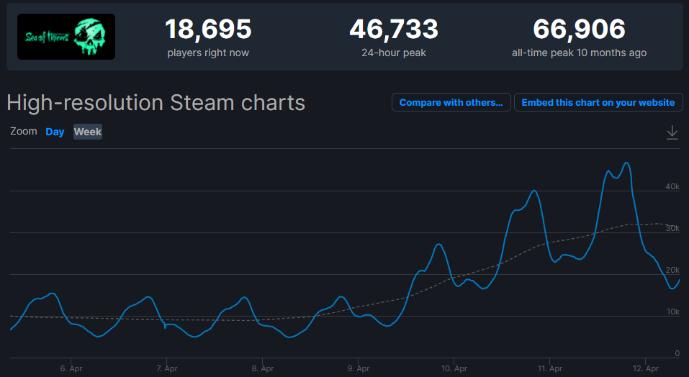The image size is (689, 377).
Task: Set chart zoom to Day
Action: pos(55,132)
